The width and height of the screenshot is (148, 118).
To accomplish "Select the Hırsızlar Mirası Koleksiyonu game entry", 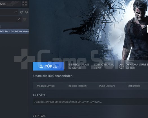I will [x=14, y=31].
